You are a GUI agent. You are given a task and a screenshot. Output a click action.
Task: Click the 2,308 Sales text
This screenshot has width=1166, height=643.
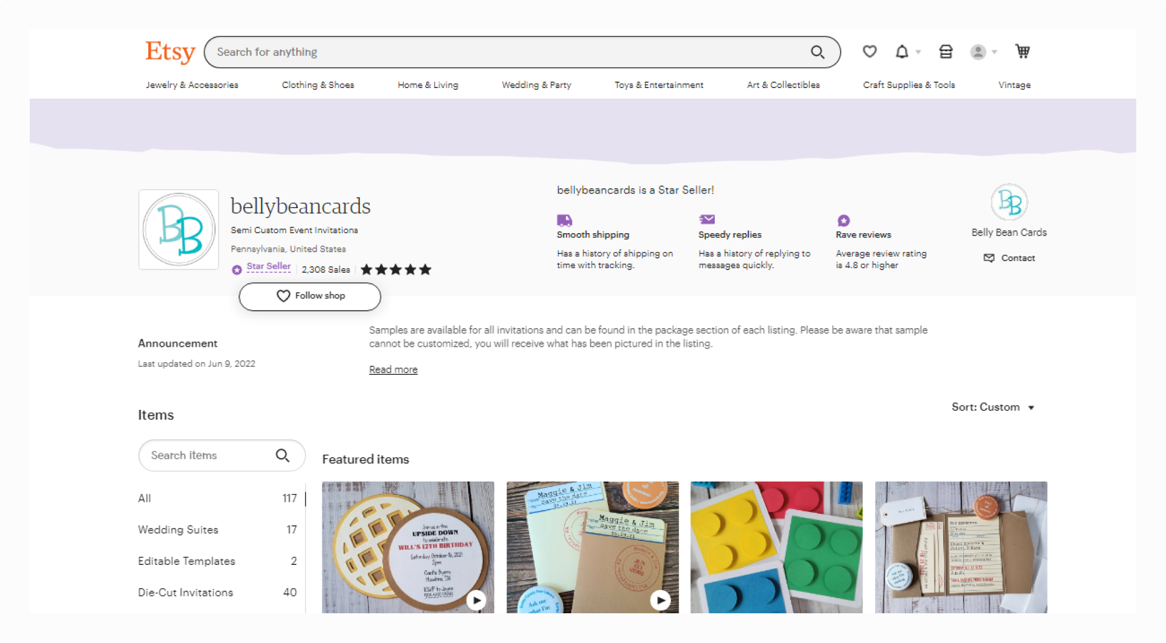click(x=326, y=269)
